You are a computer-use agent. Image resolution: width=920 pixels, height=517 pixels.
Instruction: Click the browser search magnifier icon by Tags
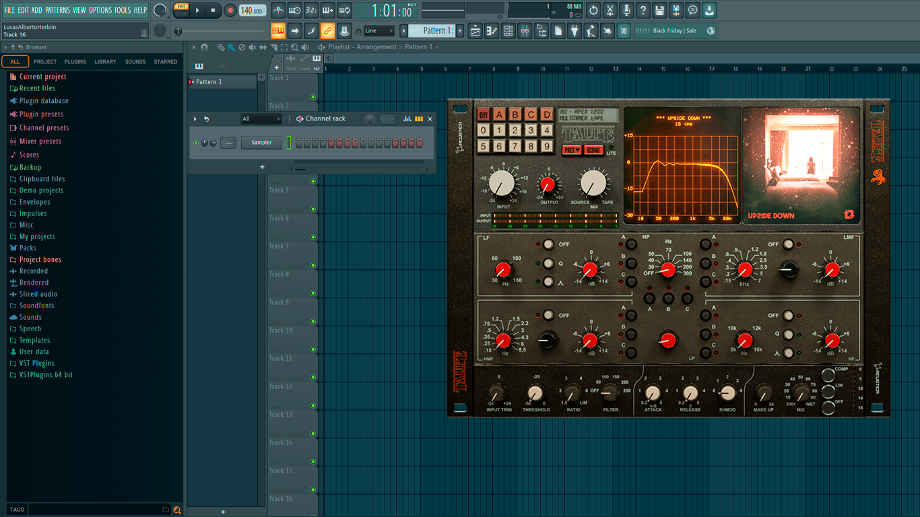click(x=177, y=510)
